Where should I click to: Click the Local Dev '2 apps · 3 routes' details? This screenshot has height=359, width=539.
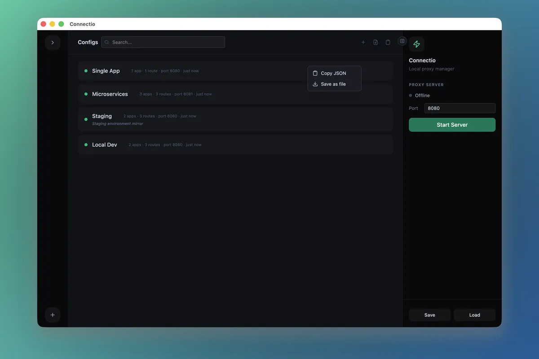[165, 145]
